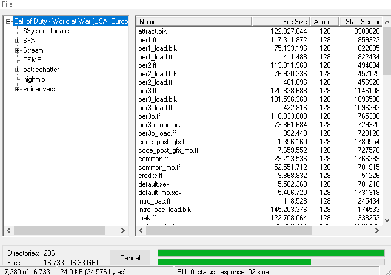The width and height of the screenshot is (391, 275).
Task: Click the right arrow of tree horizontal scrollbar
Action: (122, 230)
